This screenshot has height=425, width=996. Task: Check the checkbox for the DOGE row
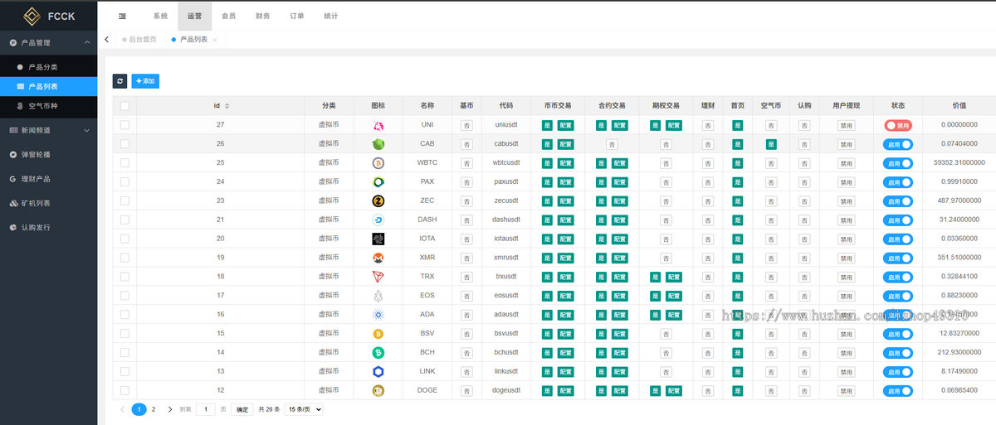point(124,391)
